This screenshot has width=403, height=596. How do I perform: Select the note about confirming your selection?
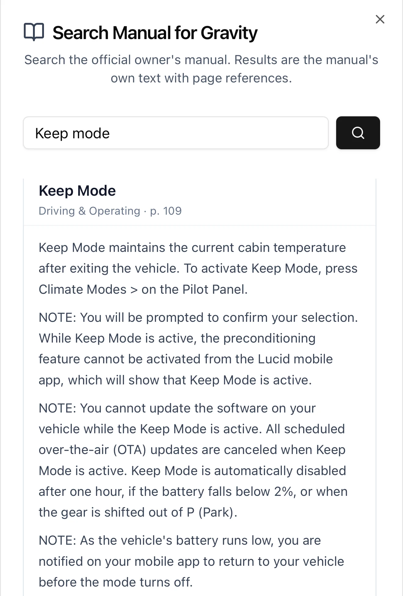[198, 349]
